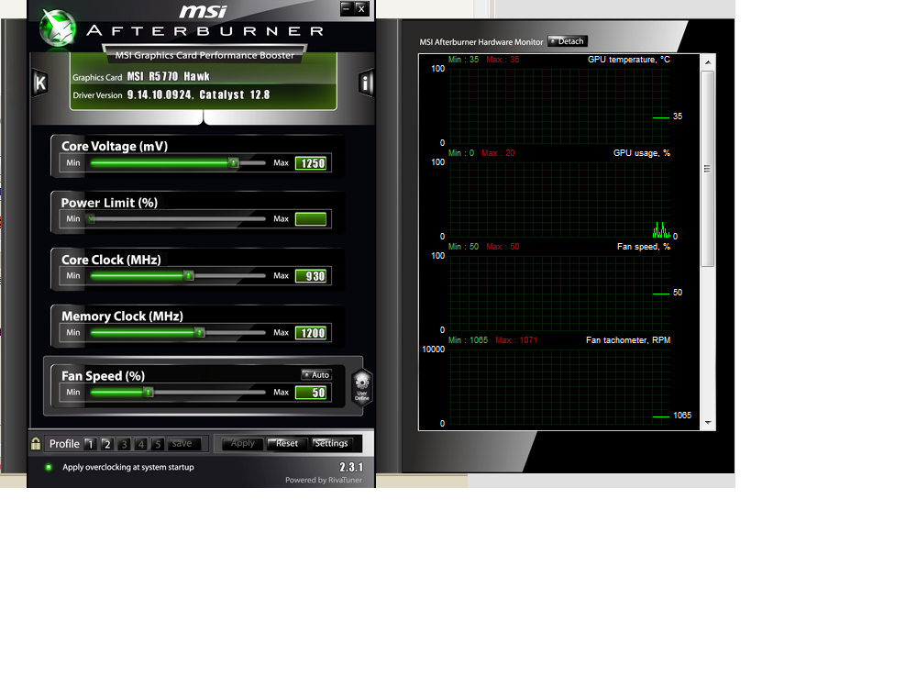Click the Apply button

[x=242, y=444]
